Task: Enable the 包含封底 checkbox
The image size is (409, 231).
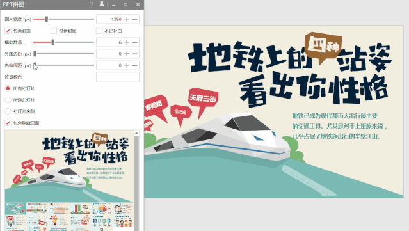Action: (54, 31)
